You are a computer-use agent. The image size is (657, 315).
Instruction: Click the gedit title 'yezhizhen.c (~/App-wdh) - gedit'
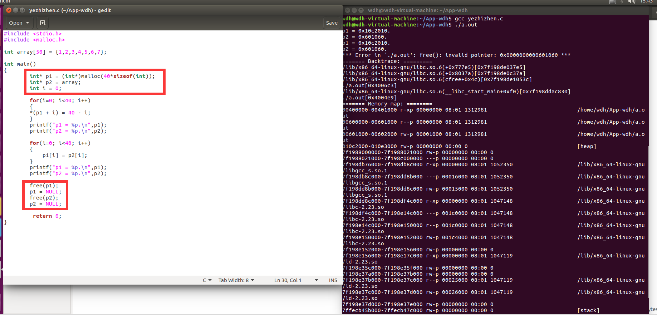coord(70,10)
